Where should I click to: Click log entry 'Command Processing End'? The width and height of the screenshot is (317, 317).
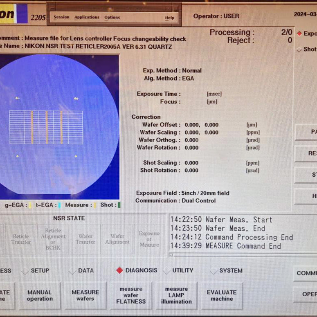(232, 237)
